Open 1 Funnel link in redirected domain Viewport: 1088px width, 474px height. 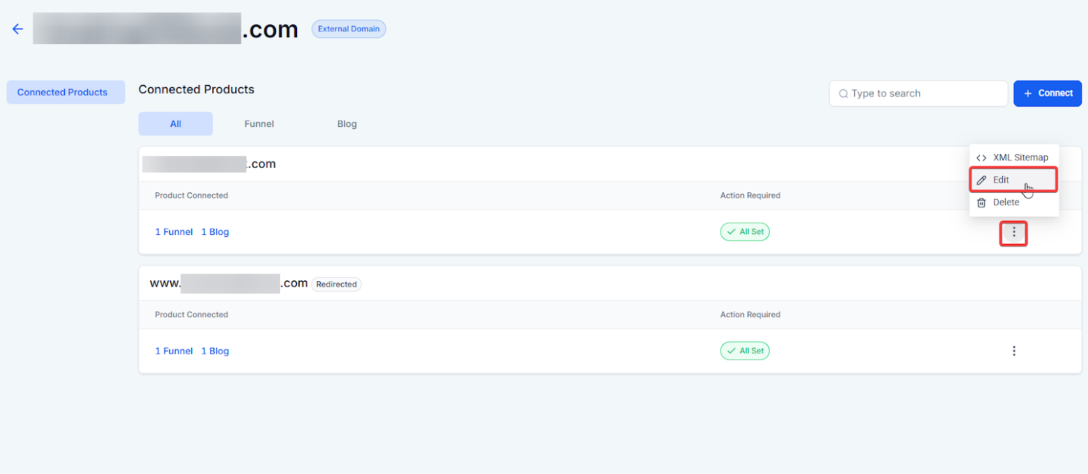(174, 351)
